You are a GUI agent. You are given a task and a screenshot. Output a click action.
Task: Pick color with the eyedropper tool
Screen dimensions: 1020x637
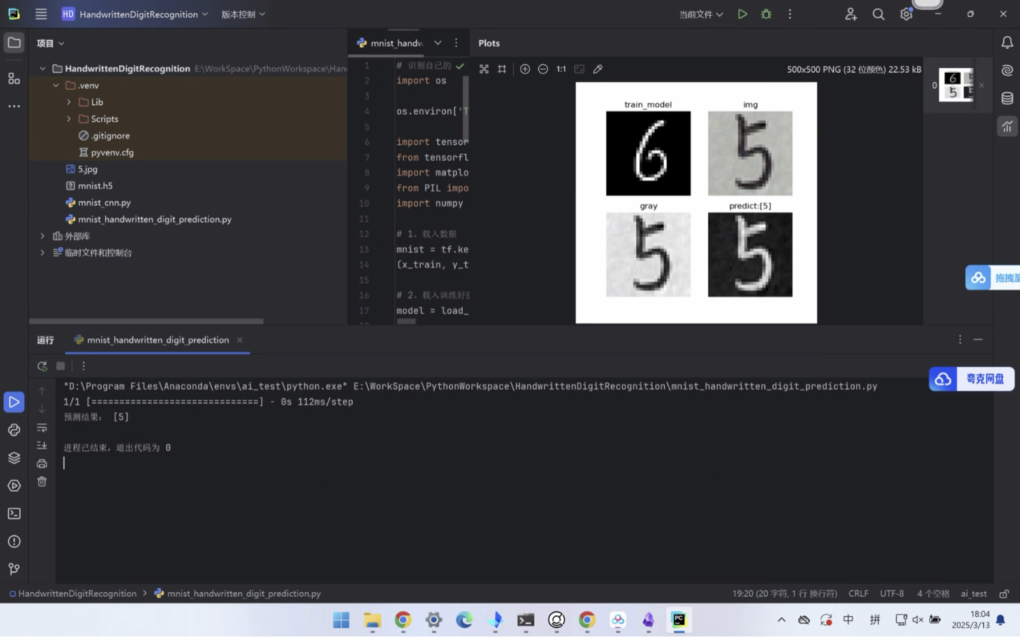coord(597,69)
